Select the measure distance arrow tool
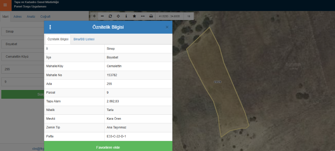 pos(143,16)
